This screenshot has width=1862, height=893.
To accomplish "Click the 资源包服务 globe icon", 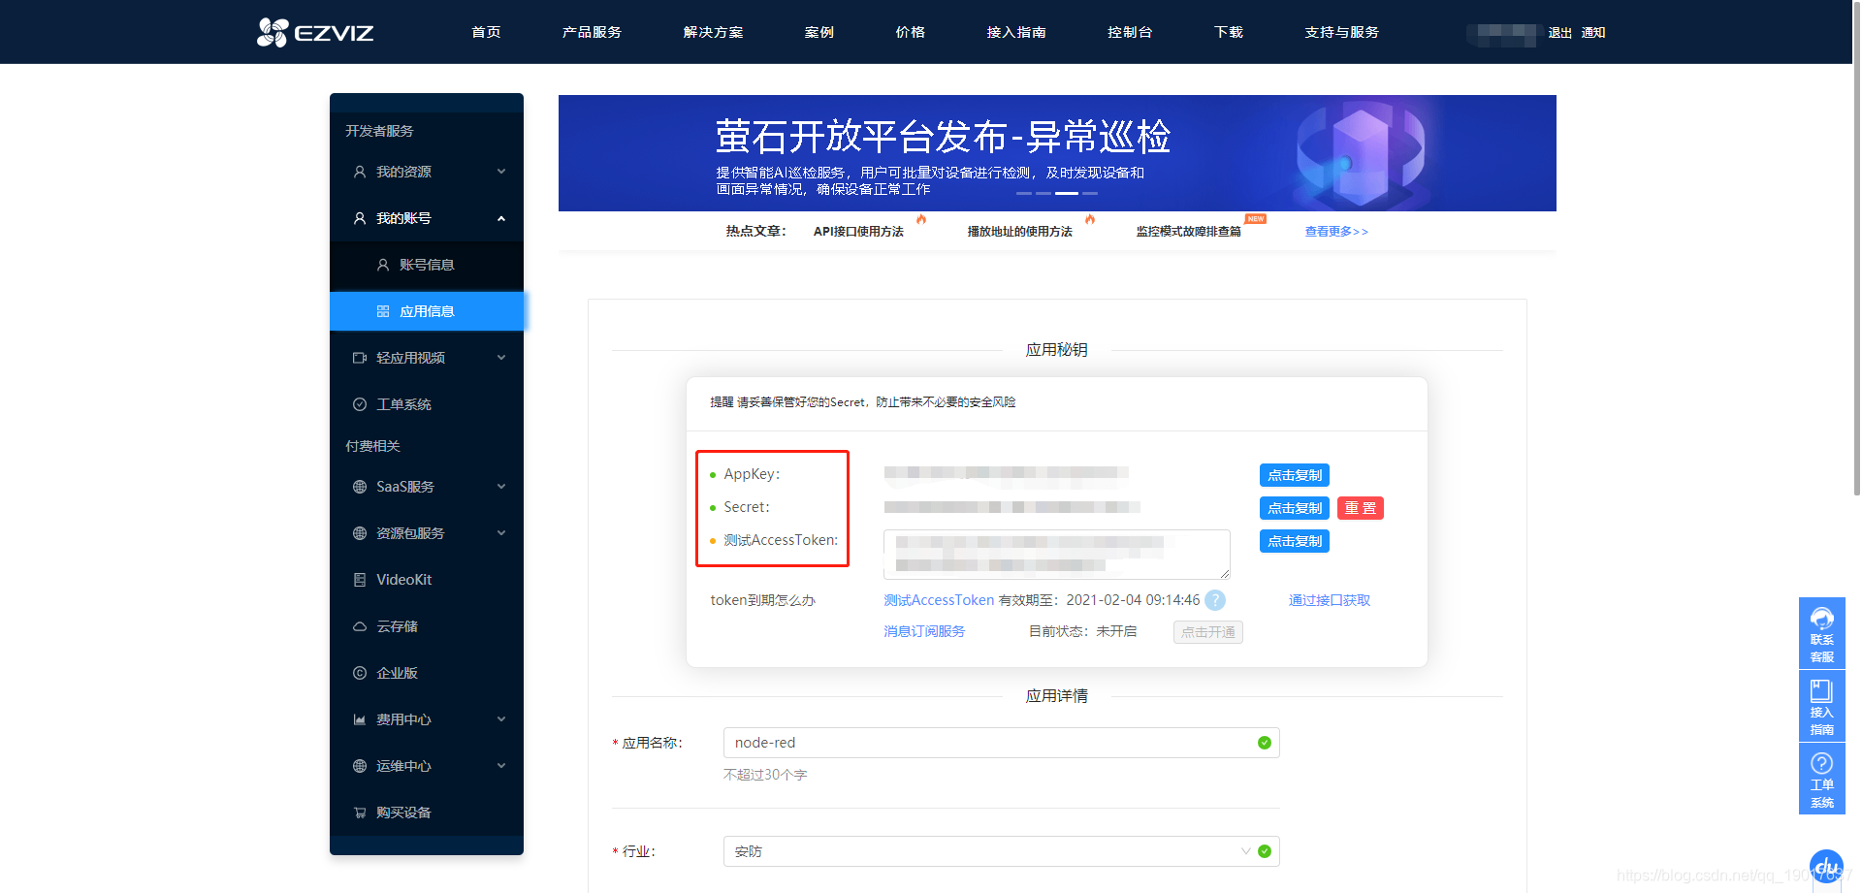I will (360, 533).
